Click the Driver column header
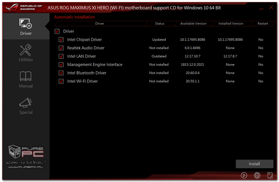 (x=100, y=23)
